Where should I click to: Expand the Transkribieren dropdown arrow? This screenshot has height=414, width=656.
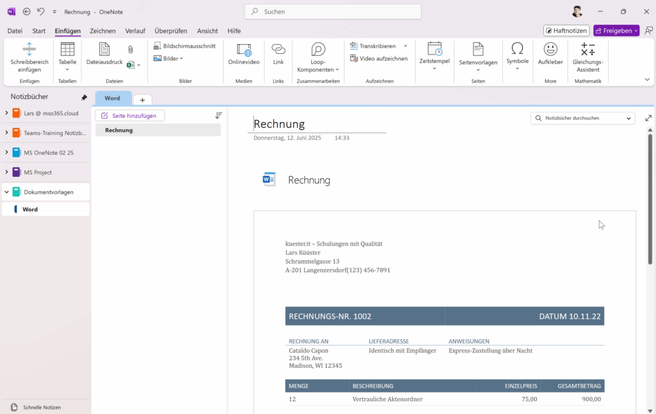[406, 46]
